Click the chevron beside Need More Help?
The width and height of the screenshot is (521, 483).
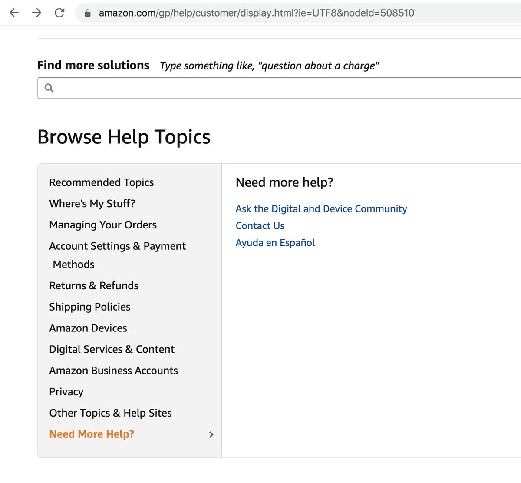[211, 434]
